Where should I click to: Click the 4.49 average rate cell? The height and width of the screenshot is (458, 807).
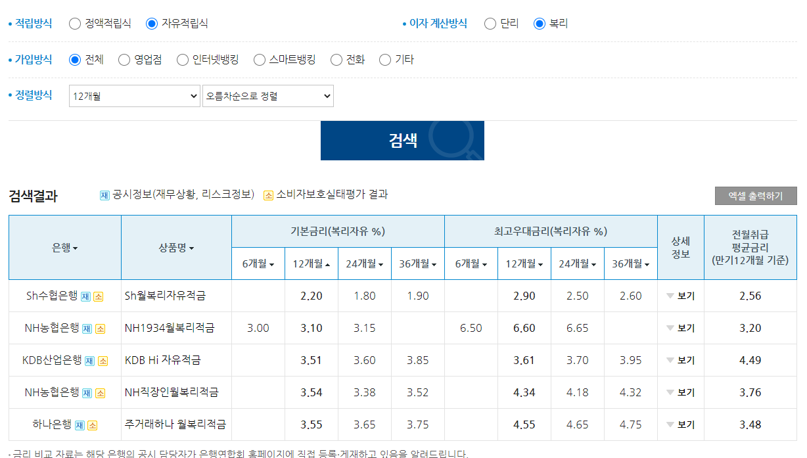pos(750,361)
